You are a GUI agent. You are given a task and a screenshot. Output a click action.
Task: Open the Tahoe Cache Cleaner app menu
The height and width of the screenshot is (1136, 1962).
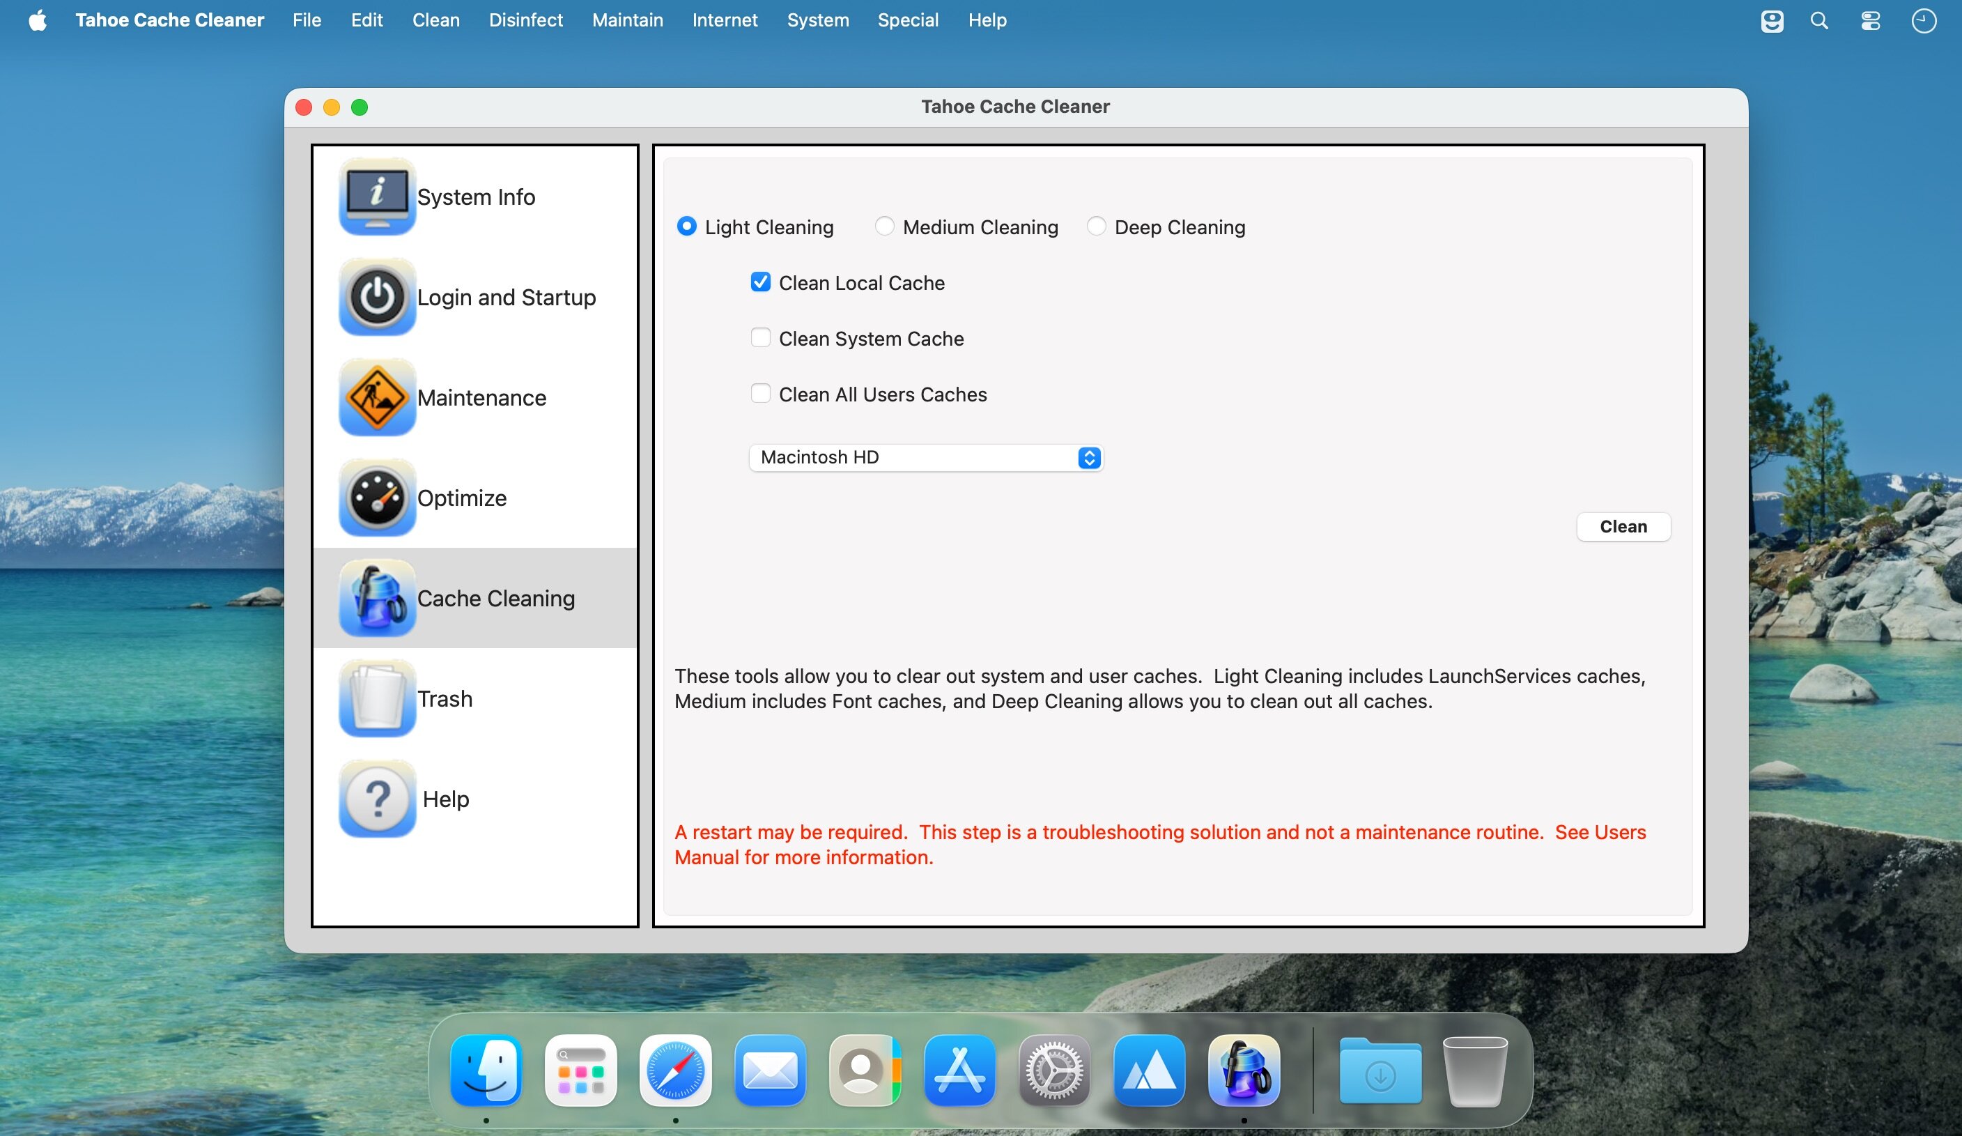click(x=170, y=20)
